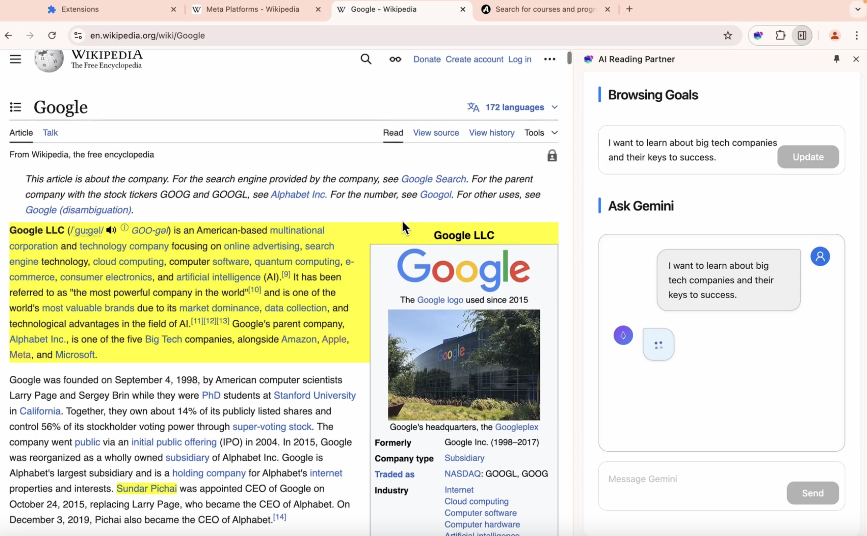Click the Wikipedia search magnifier icon
This screenshot has height=536, width=867.
tap(366, 59)
